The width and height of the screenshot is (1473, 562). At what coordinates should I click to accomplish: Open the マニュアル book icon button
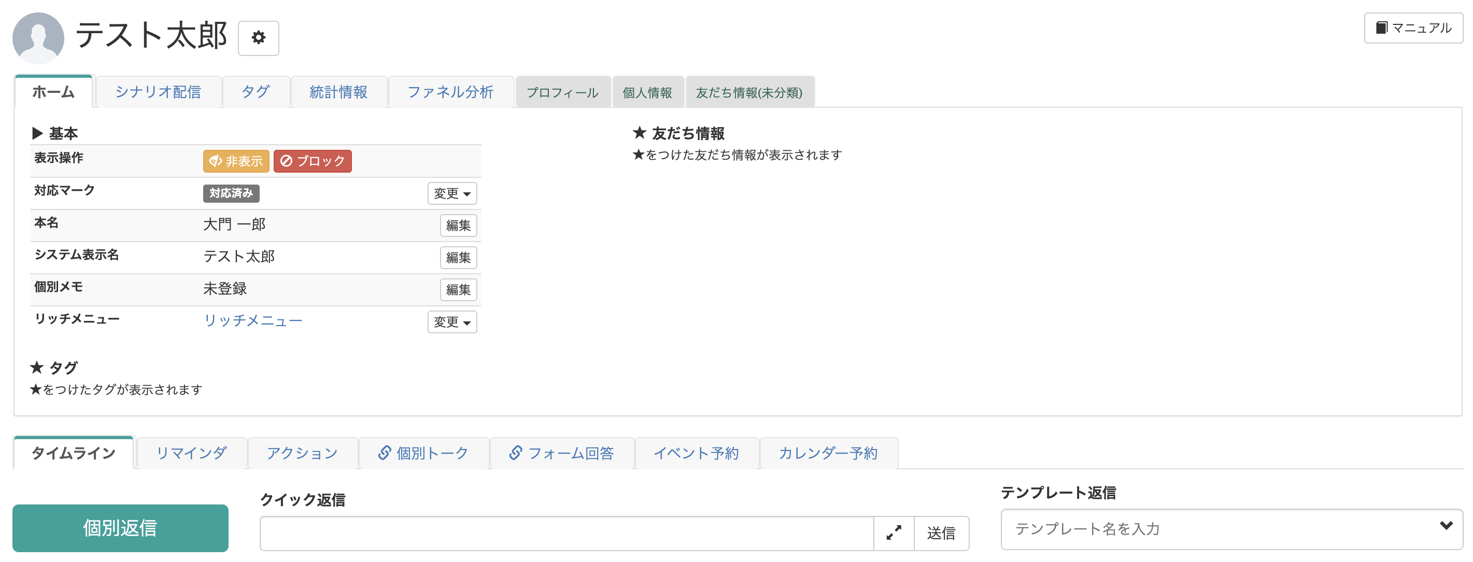1413,27
